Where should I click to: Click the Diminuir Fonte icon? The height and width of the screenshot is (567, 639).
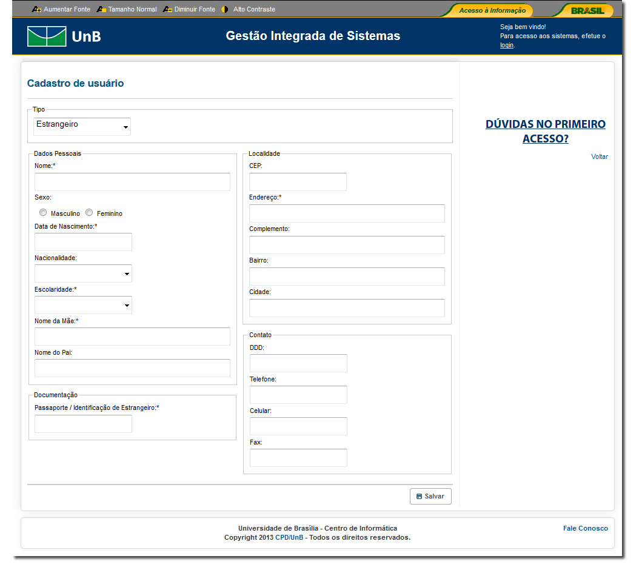coord(167,9)
